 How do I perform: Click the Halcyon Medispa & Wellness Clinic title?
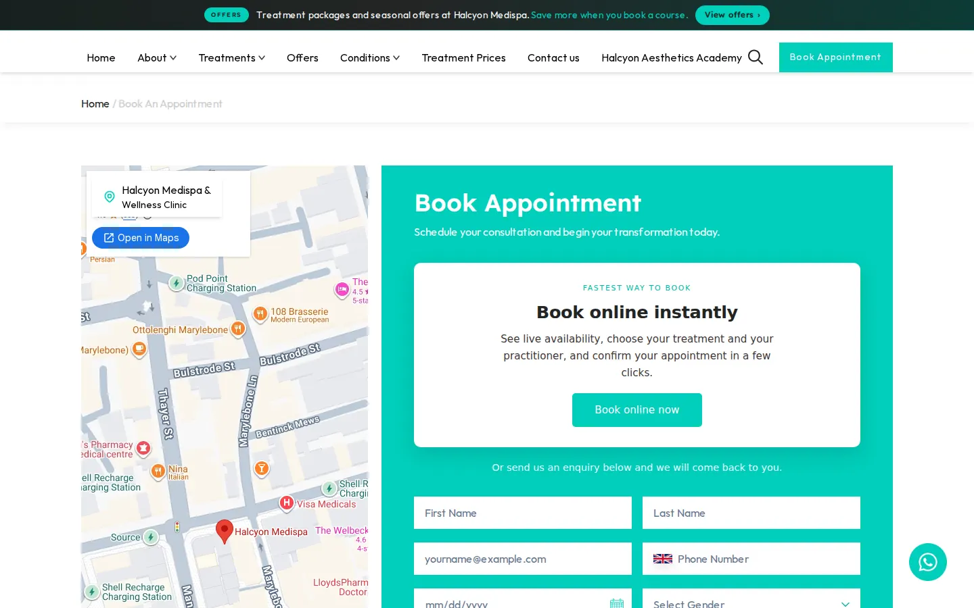pos(166,197)
